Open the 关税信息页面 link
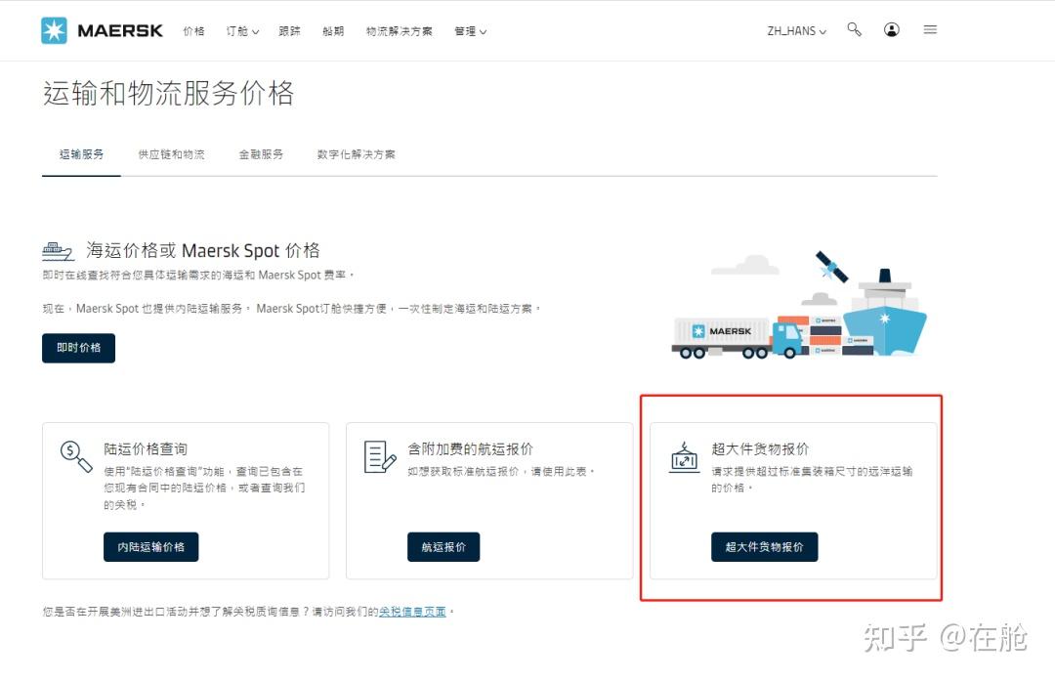 coord(411,611)
